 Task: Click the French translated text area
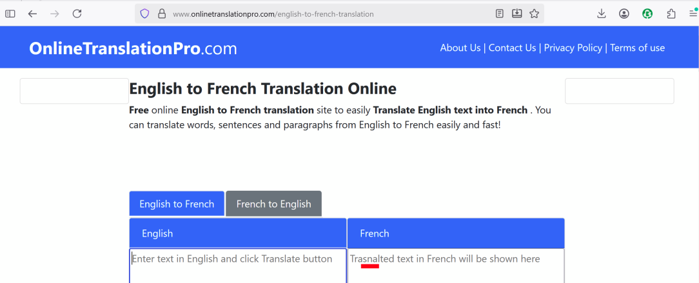click(x=456, y=266)
